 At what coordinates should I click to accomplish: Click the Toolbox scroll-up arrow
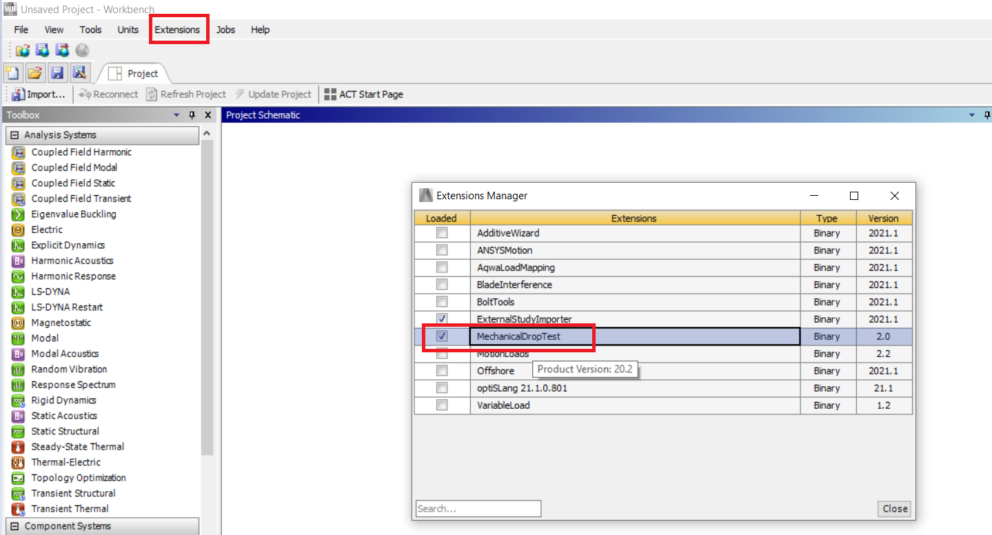(x=207, y=133)
